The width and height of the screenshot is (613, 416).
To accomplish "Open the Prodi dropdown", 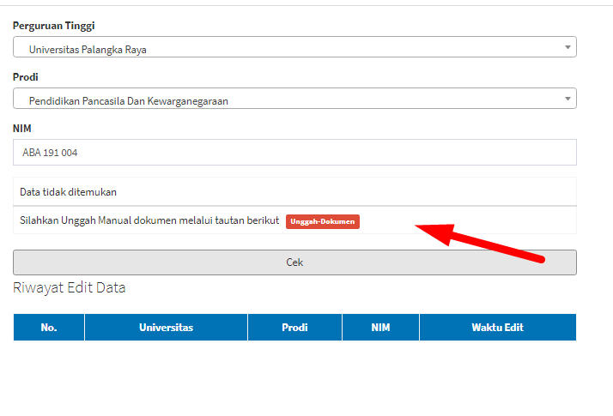I will 294,99.
